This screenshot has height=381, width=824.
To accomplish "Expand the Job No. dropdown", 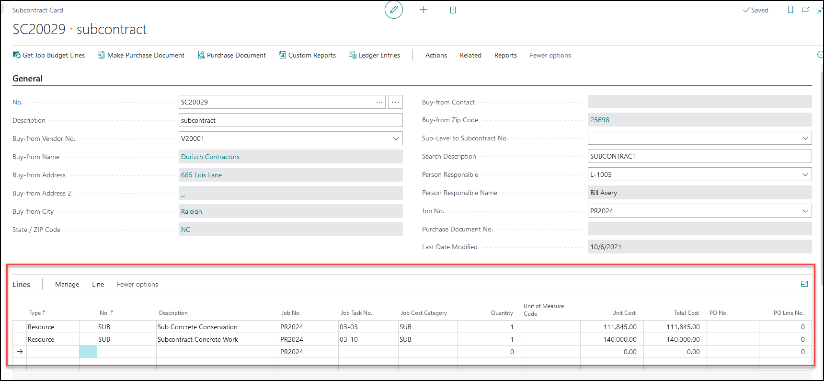I will (x=805, y=211).
